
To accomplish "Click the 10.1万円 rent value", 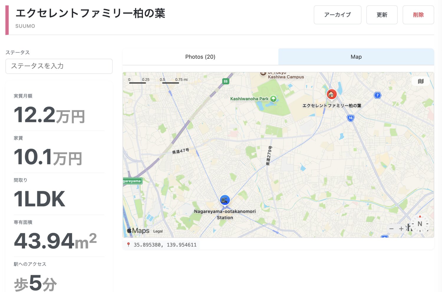I will [x=48, y=157].
